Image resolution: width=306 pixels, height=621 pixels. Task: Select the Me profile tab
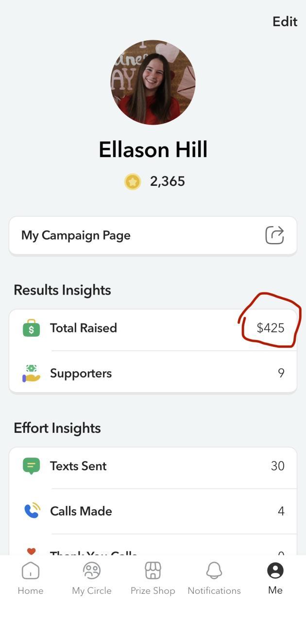(275, 578)
